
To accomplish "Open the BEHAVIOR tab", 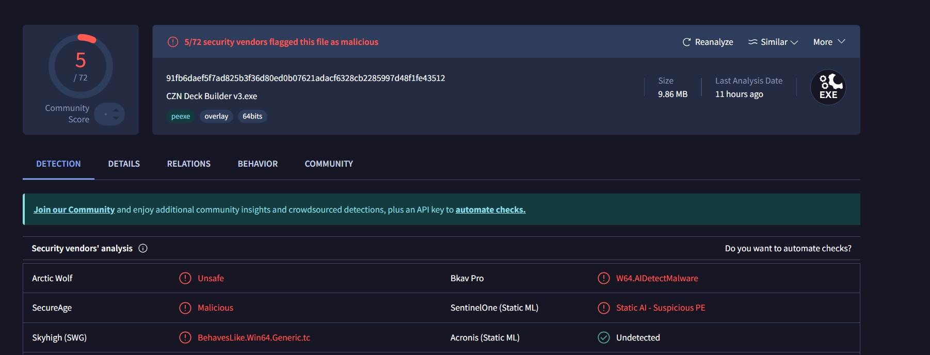I will click(x=258, y=164).
